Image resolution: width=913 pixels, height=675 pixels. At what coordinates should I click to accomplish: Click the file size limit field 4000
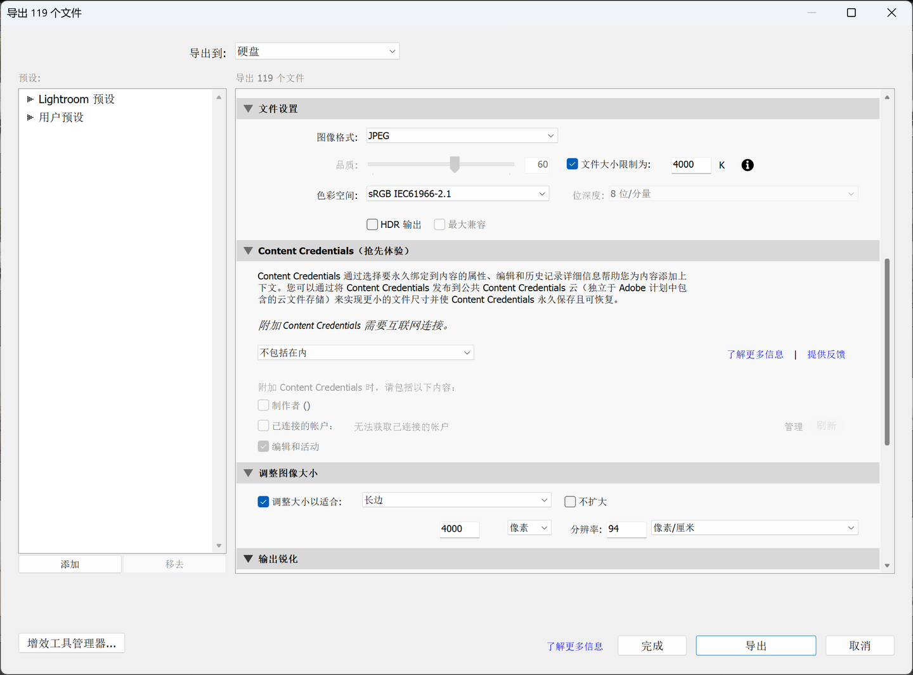(691, 165)
